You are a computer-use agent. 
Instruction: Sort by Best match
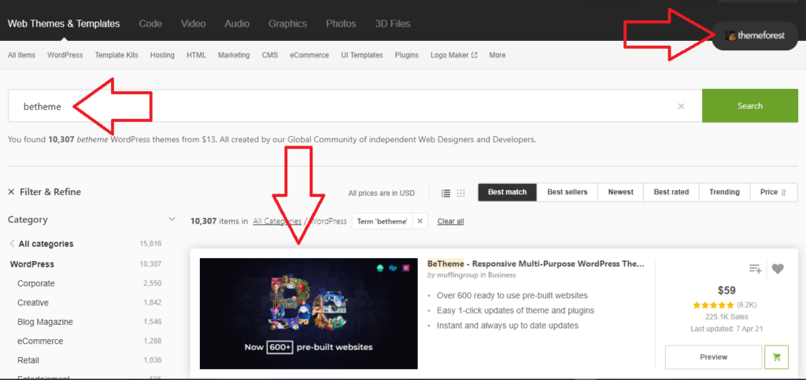[508, 192]
